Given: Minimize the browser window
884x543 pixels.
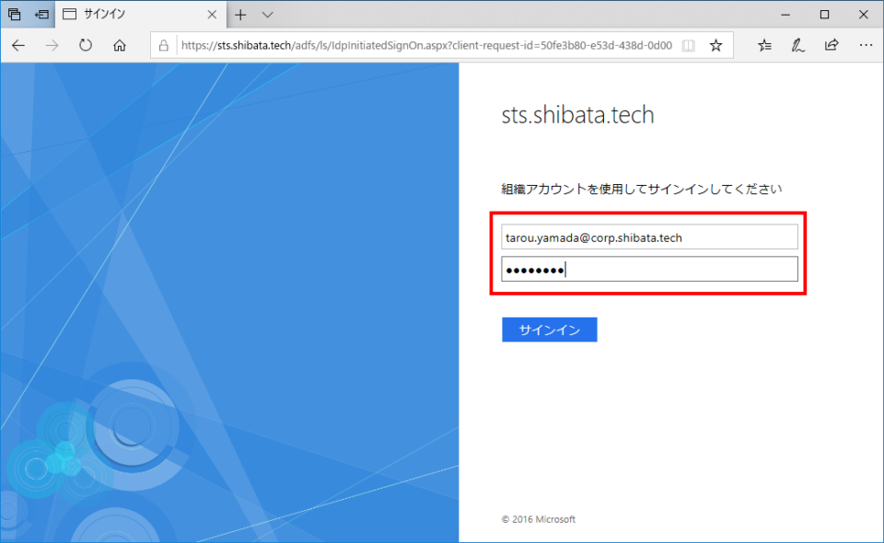Looking at the screenshot, I should (785, 15).
